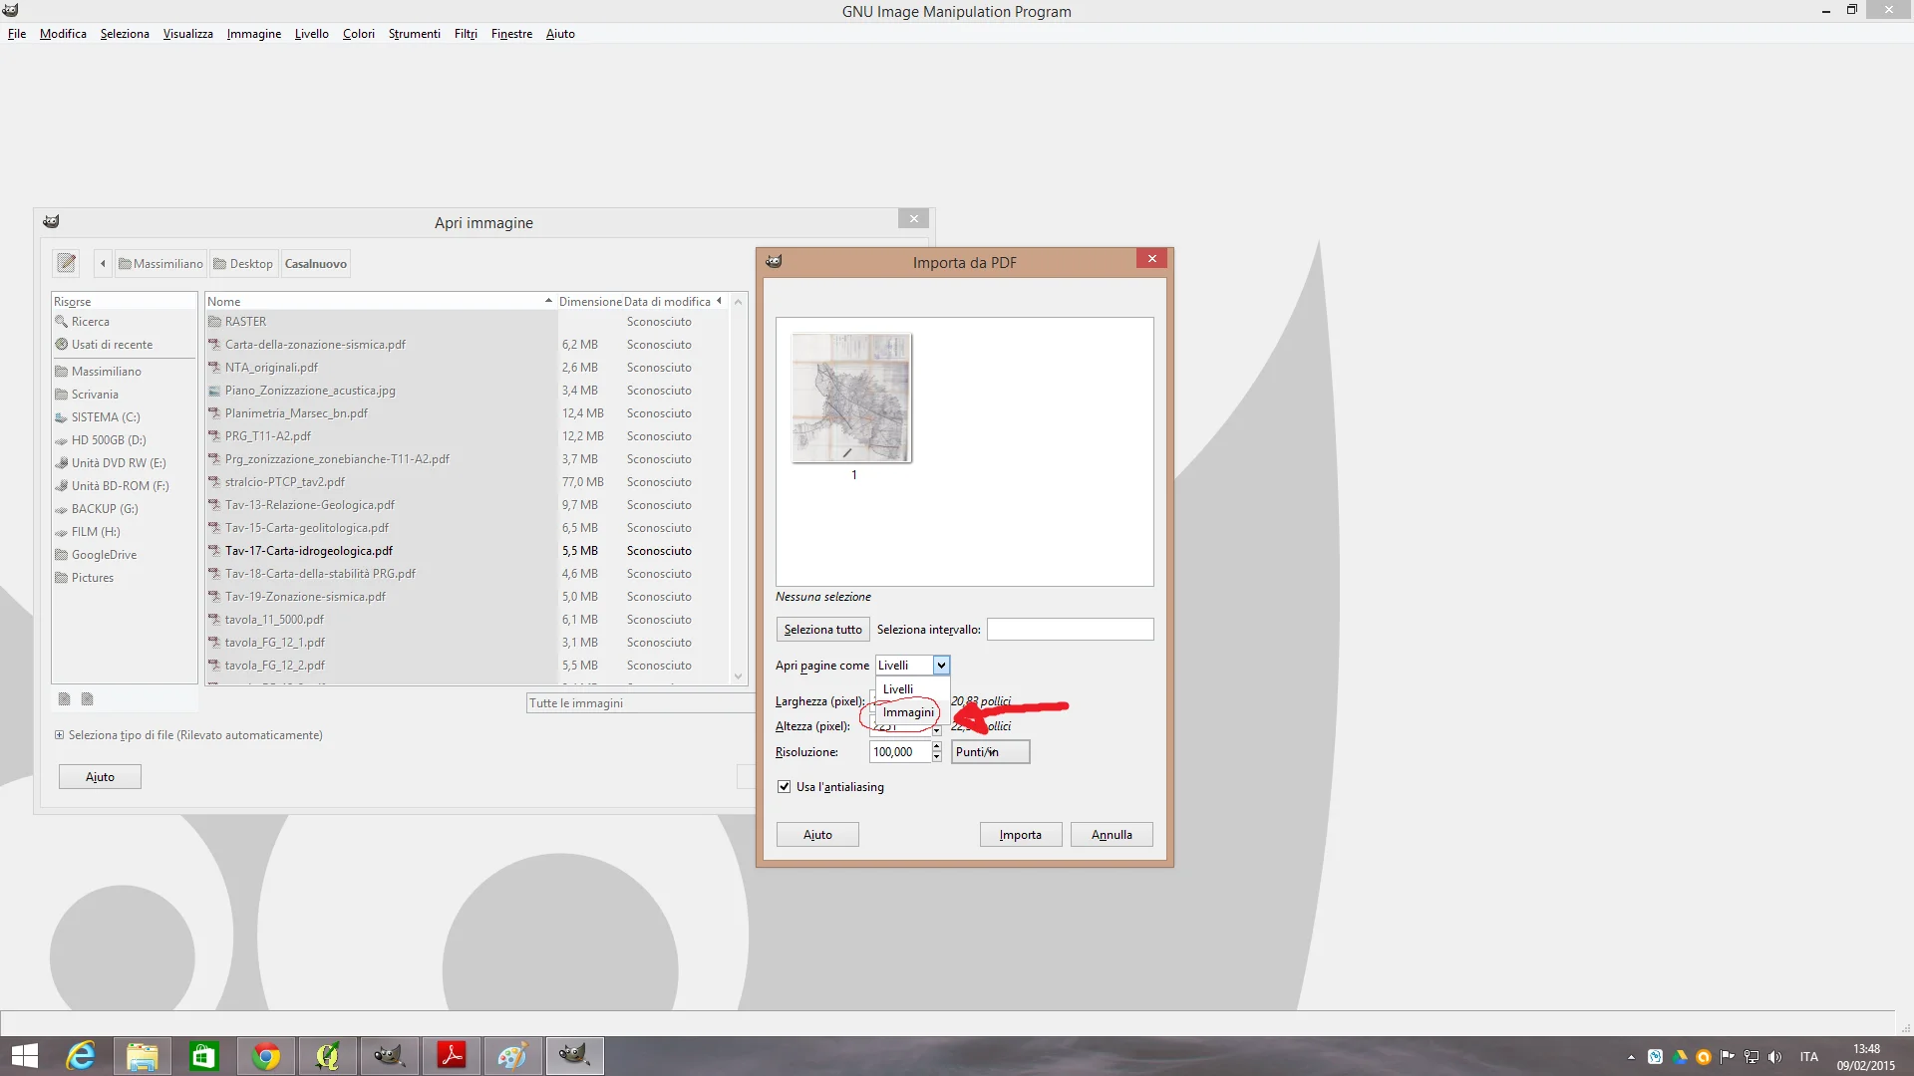Select the FILM (H:) drive

pos(95,532)
